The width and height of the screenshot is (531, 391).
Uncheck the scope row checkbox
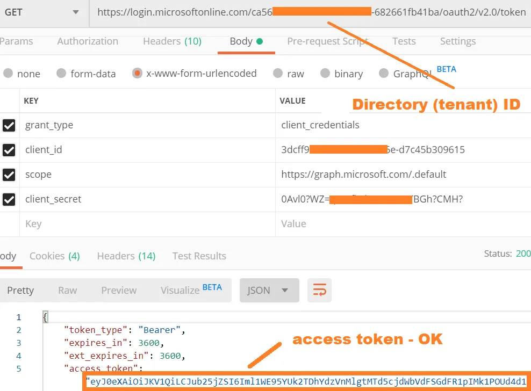point(9,175)
